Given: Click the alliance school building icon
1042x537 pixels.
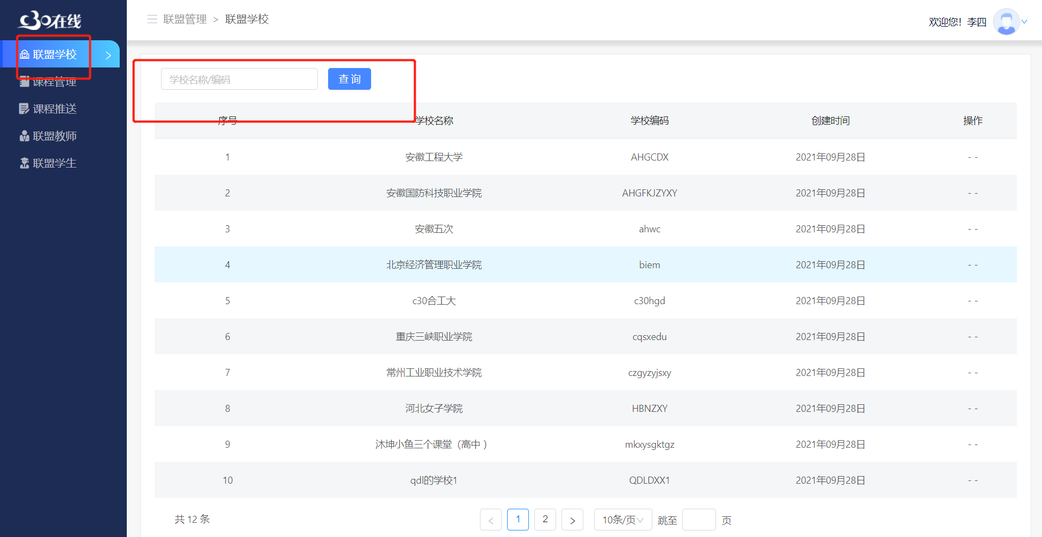Looking at the screenshot, I should click(x=24, y=54).
